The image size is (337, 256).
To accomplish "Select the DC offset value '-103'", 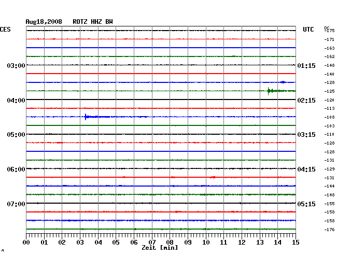I will pyautogui.click(x=329, y=126).
